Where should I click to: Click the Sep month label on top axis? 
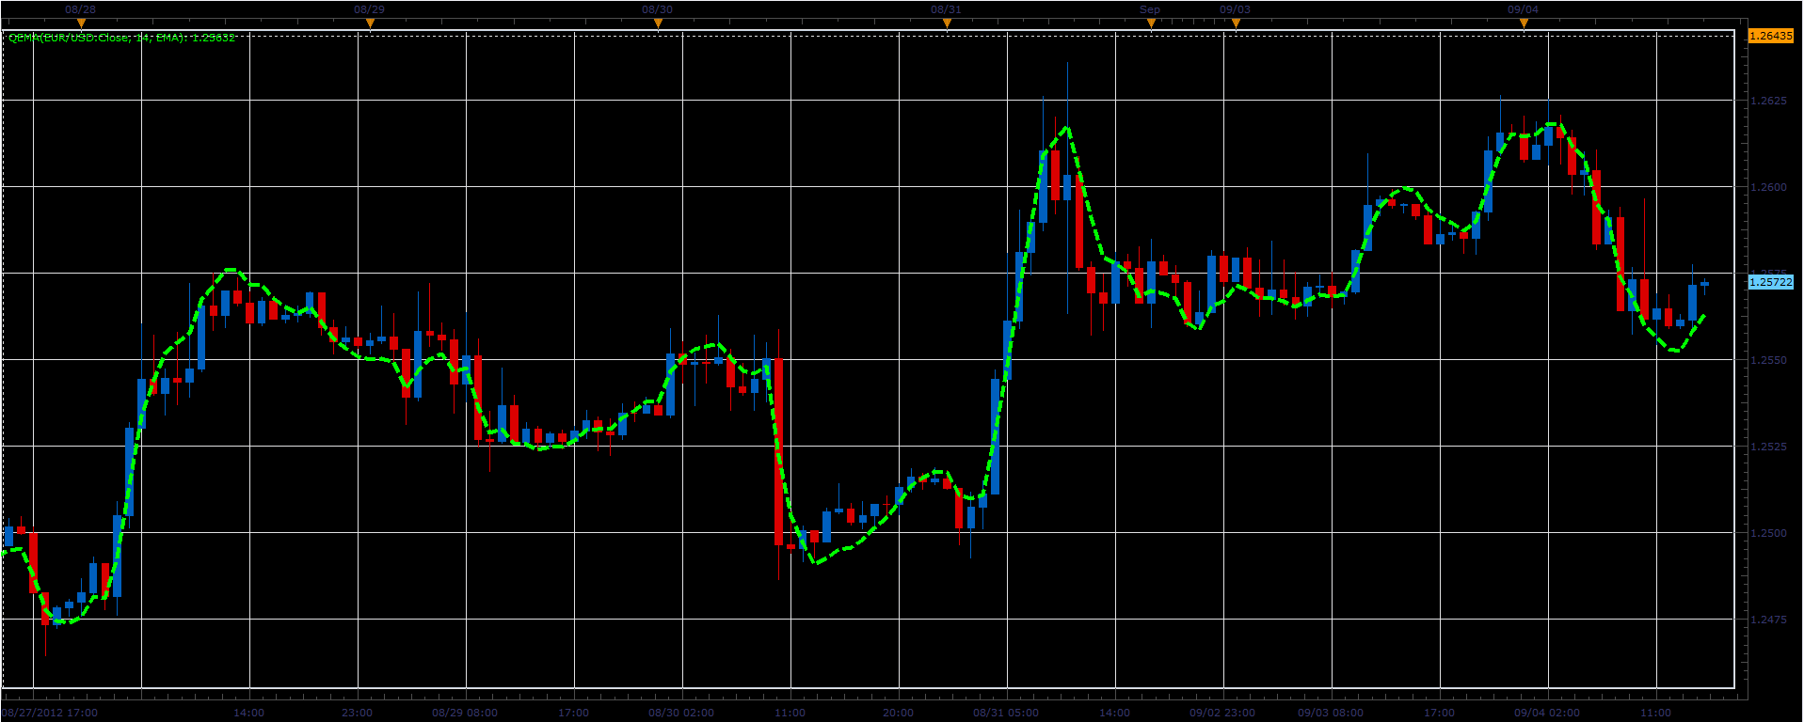(x=1150, y=9)
